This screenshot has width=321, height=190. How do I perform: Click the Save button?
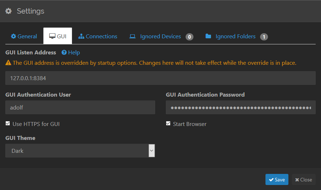(277, 179)
